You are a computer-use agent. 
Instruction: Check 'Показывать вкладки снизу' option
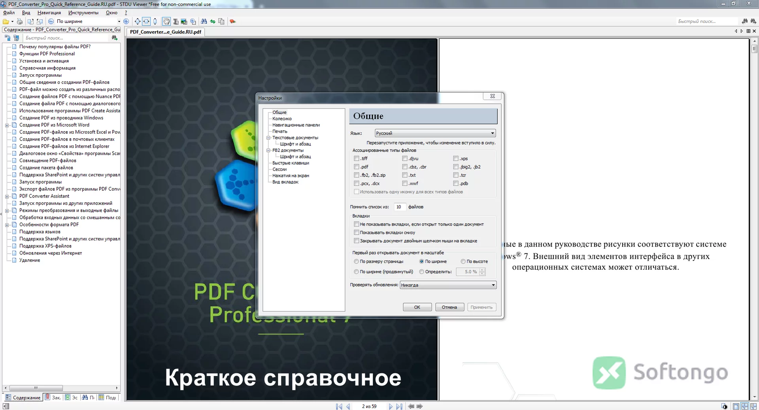coord(357,233)
